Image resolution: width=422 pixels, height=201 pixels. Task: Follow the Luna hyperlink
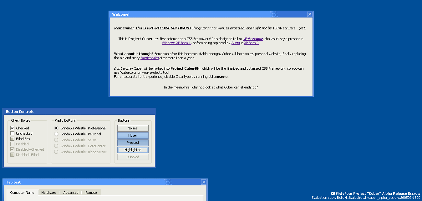click(236, 43)
